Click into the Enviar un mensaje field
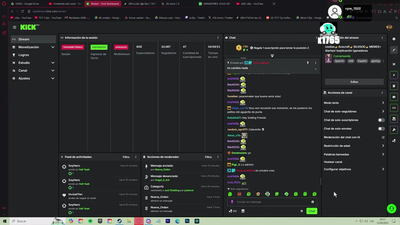400x225 pixels. point(272,202)
